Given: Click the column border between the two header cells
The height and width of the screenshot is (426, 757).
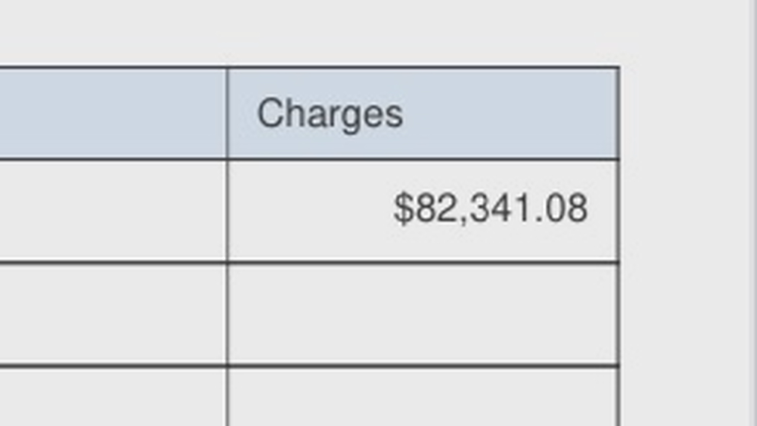Looking at the screenshot, I should click(x=227, y=114).
